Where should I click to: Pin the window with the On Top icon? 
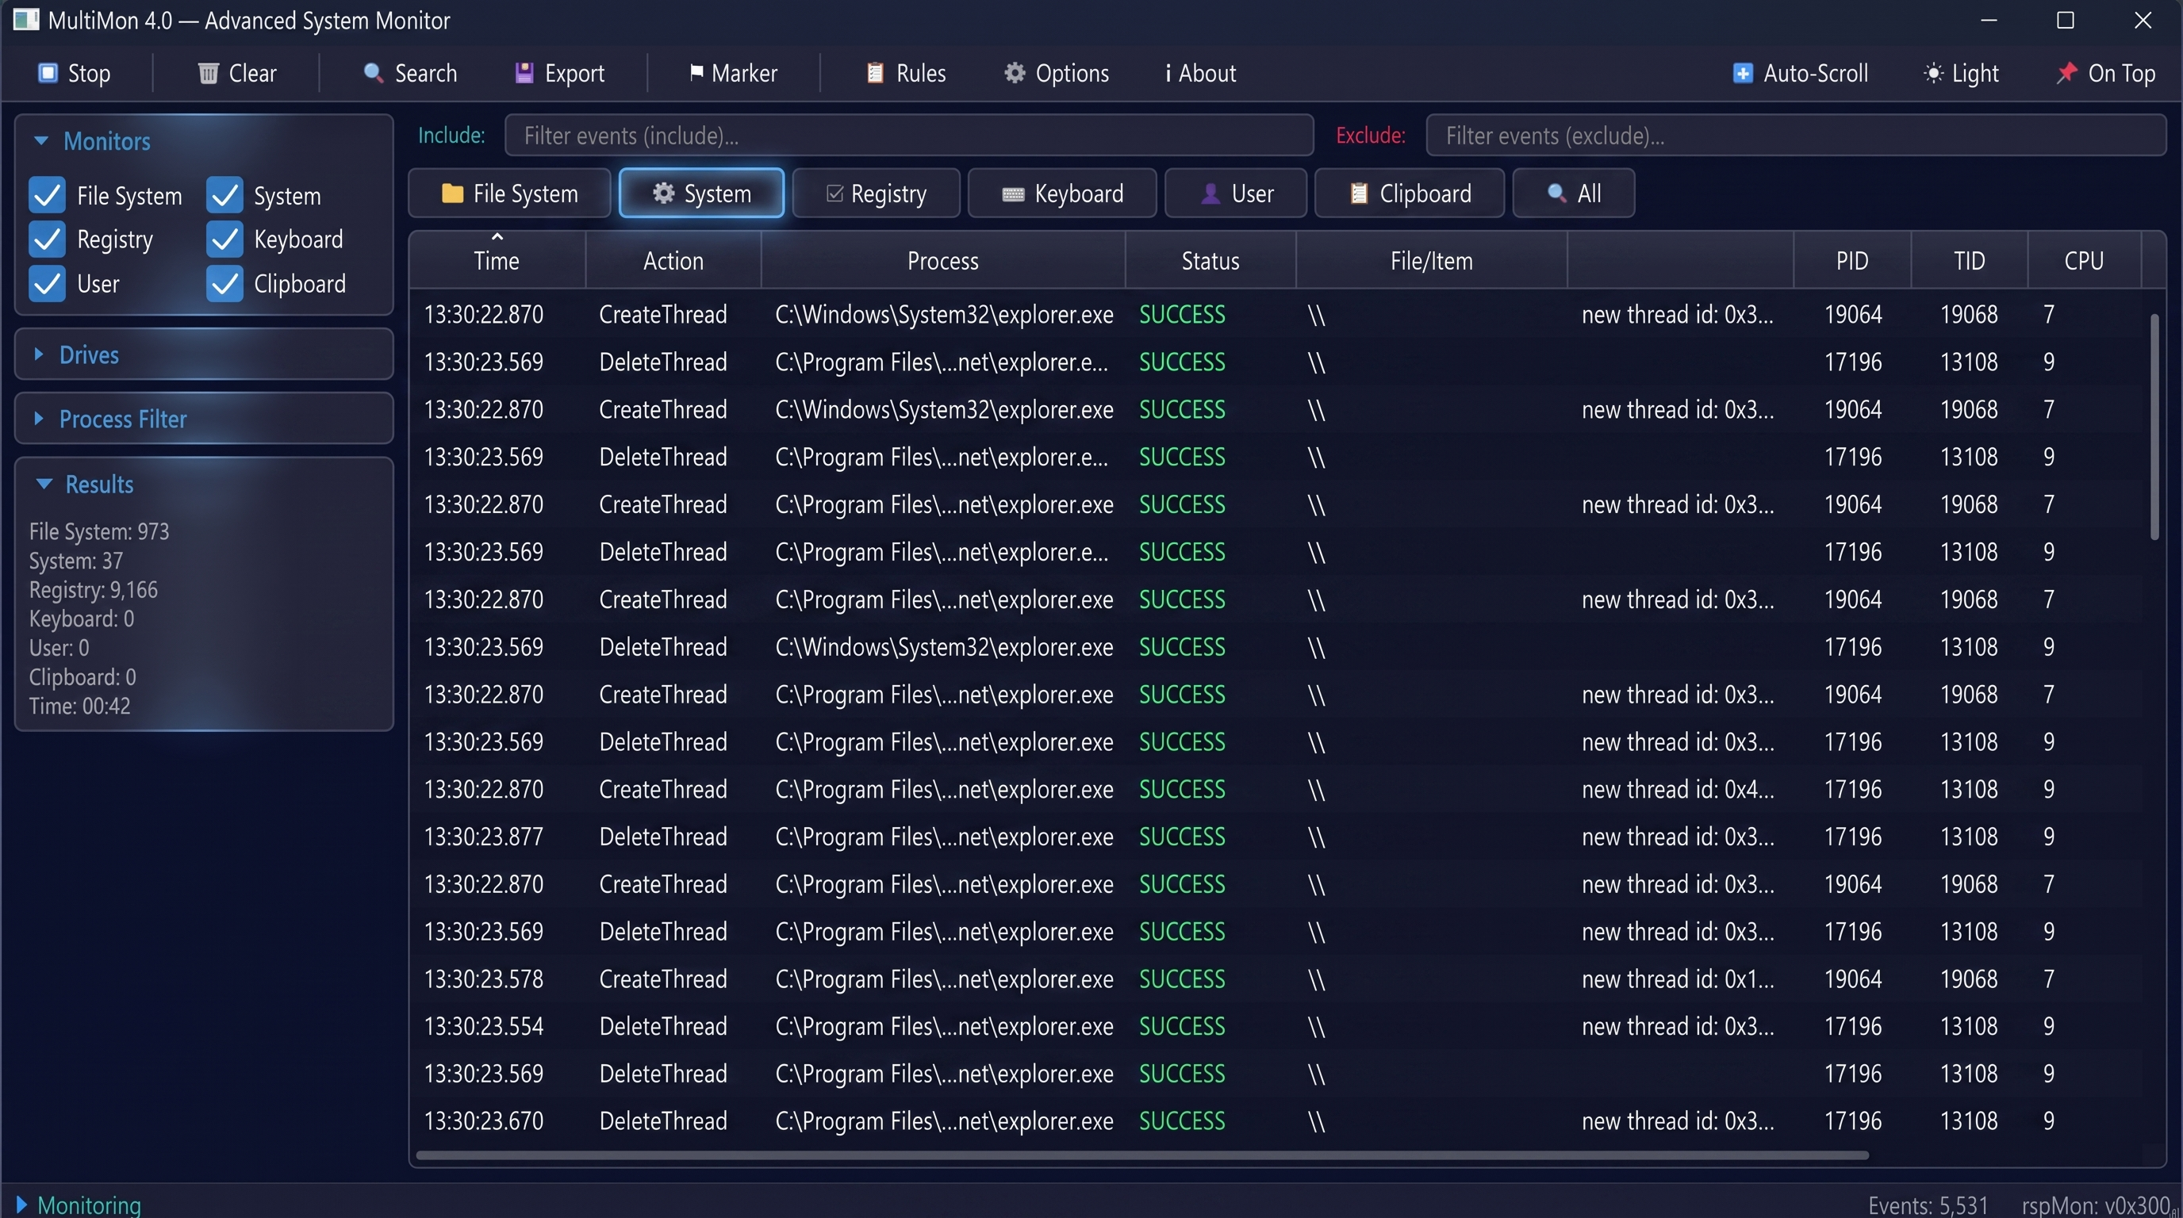2067,74
